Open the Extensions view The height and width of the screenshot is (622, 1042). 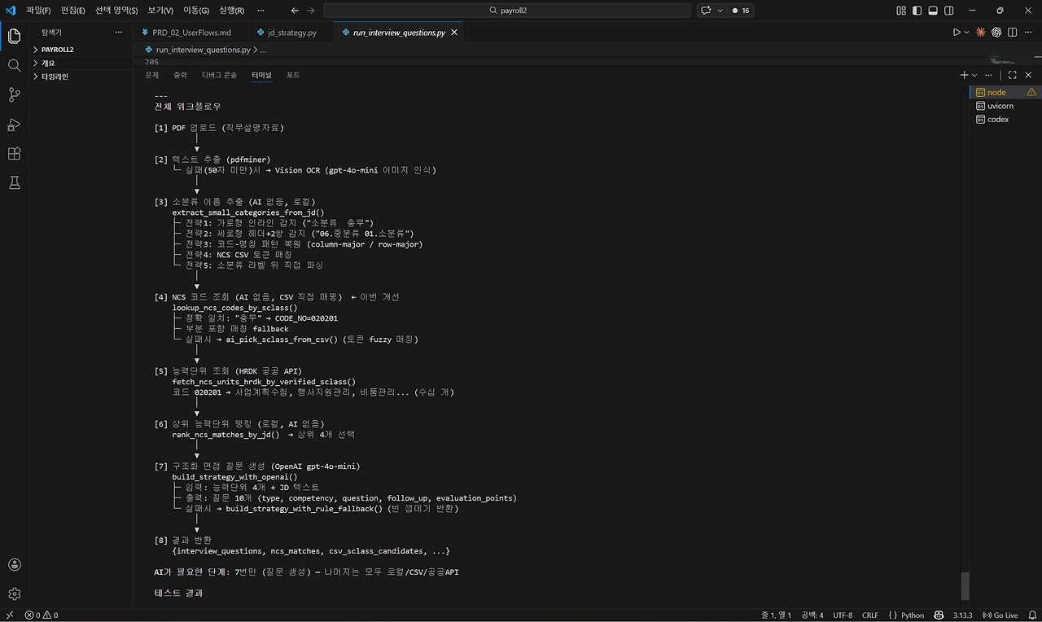14,154
